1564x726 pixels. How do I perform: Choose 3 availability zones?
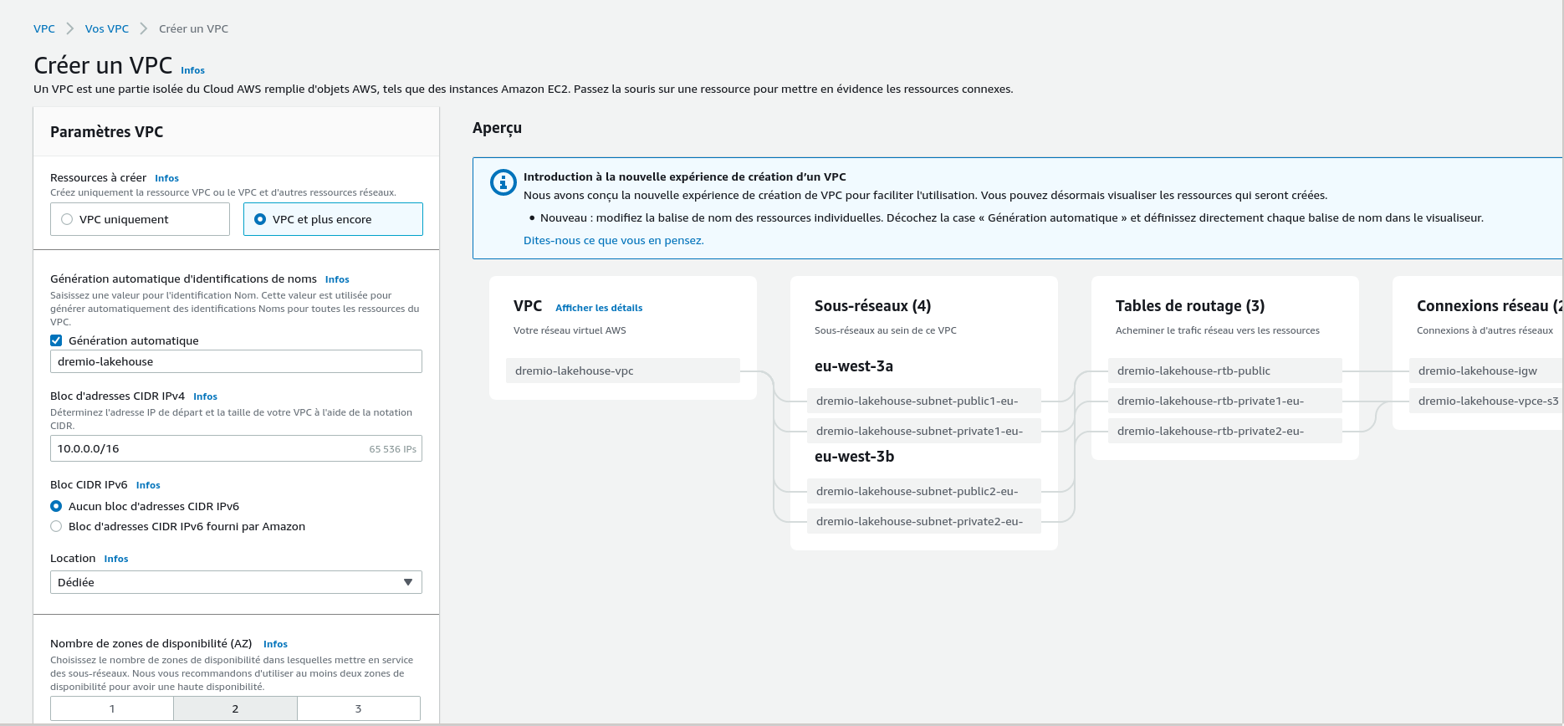pyautogui.click(x=359, y=708)
